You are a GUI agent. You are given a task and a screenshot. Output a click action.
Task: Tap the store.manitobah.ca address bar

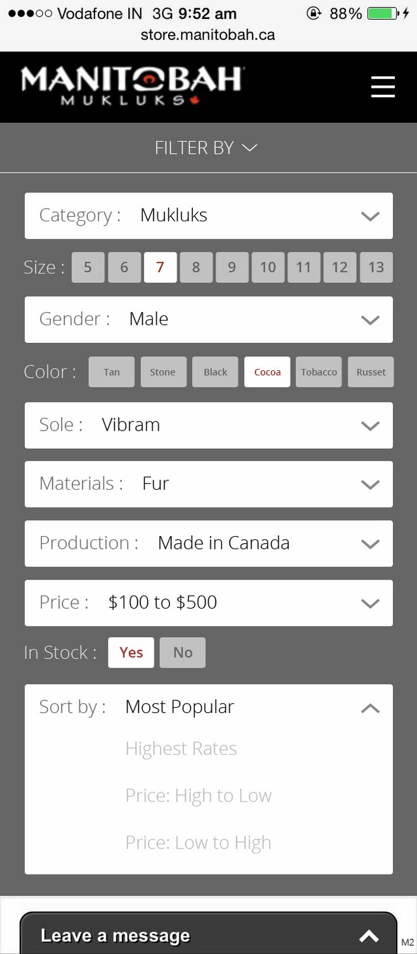(x=208, y=34)
